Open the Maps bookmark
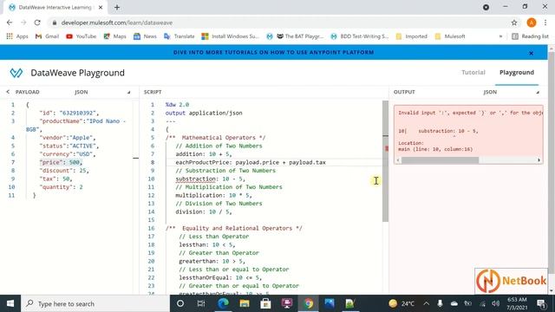Image resolution: width=555 pixels, height=312 pixels. [x=115, y=36]
